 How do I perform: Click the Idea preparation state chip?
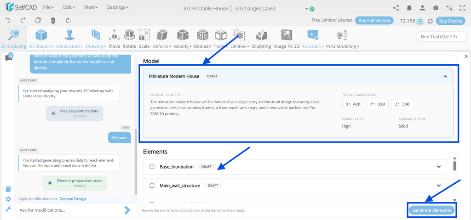coord(75,113)
